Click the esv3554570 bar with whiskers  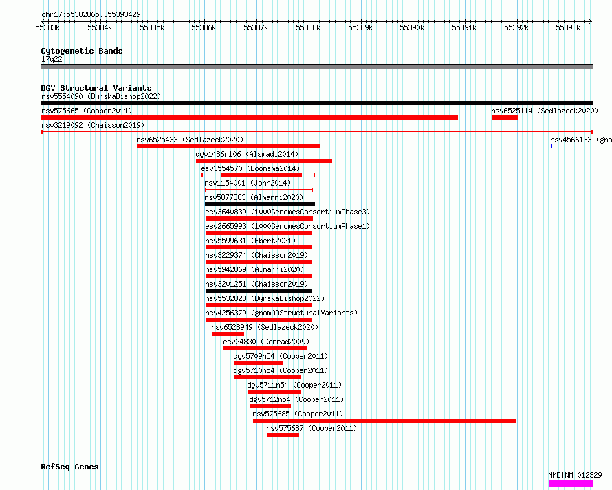[258, 175]
